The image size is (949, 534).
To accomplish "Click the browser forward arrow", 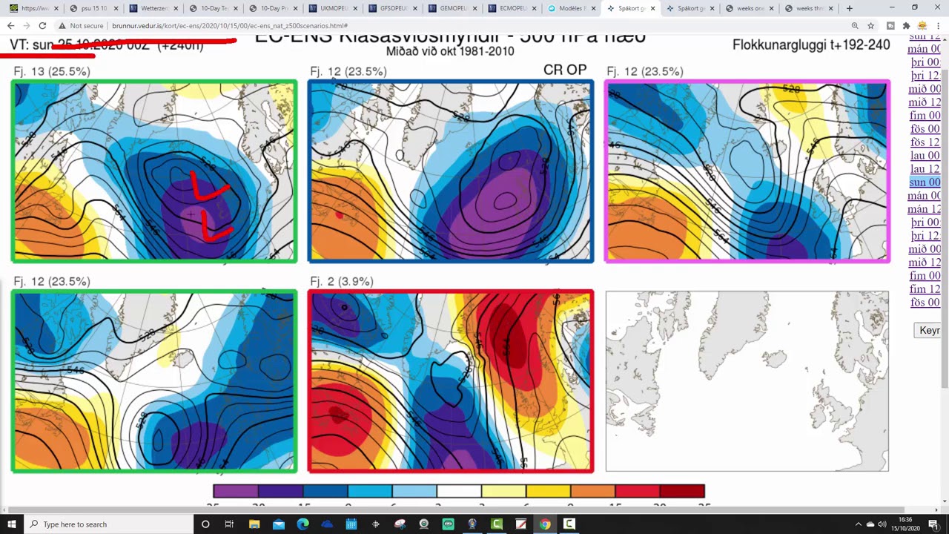I will 27,25.
